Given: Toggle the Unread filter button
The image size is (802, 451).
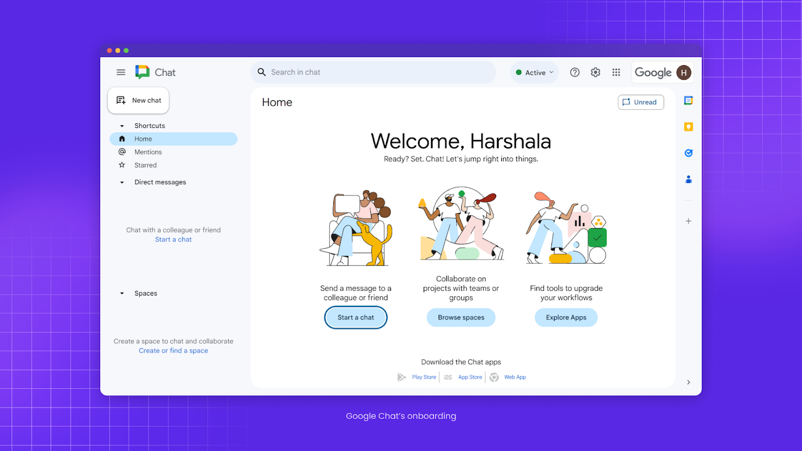Looking at the screenshot, I should coord(641,102).
